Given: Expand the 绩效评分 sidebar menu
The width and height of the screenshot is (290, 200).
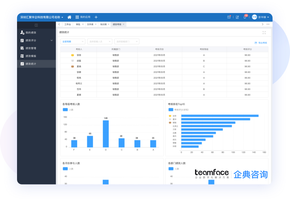Looking at the screenshot, I should tap(36, 41).
